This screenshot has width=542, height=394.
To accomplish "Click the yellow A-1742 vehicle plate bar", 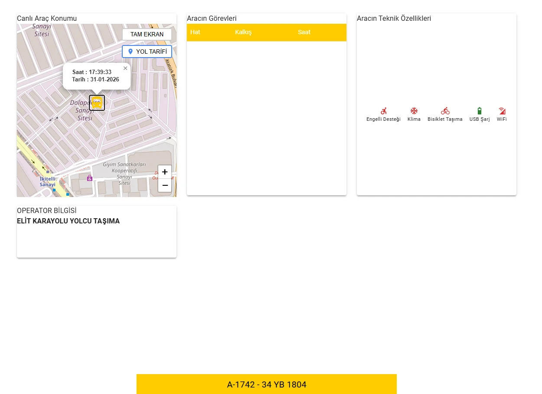I will [266, 384].
